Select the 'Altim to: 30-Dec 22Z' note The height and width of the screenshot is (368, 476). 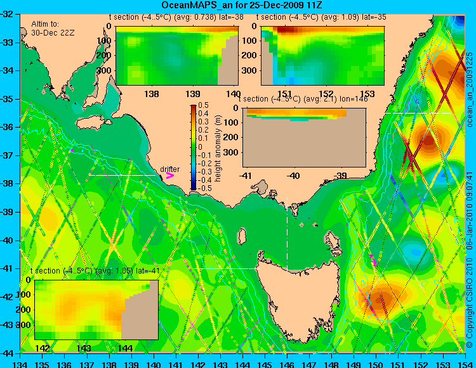click(53, 28)
